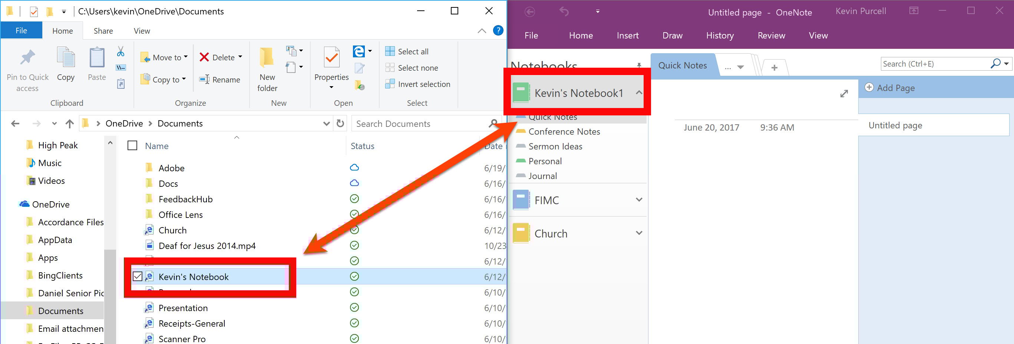Image resolution: width=1014 pixels, height=344 pixels.
Task: Open the OneNote Review tab
Action: click(x=771, y=36)
